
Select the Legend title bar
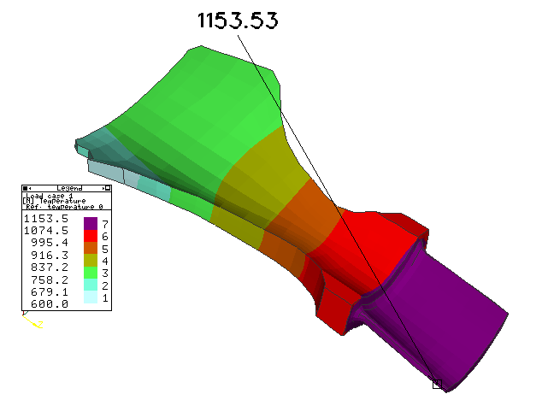click(x=68, y=187)
